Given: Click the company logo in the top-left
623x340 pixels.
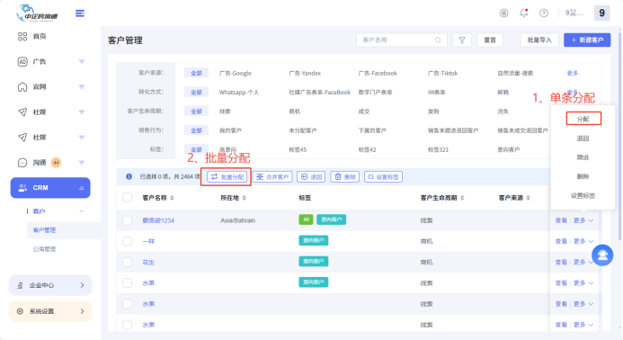Looking at the screenshot, I should (x=37, y=13).
